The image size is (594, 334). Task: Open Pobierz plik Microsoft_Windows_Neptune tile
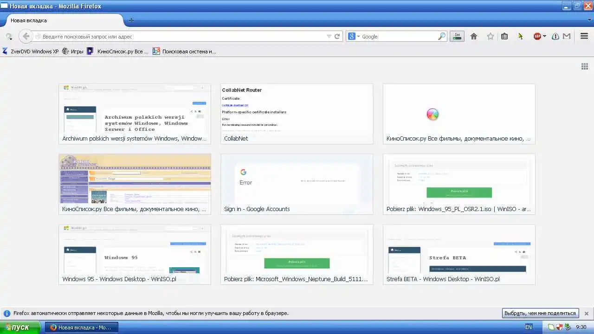[297, 254]
